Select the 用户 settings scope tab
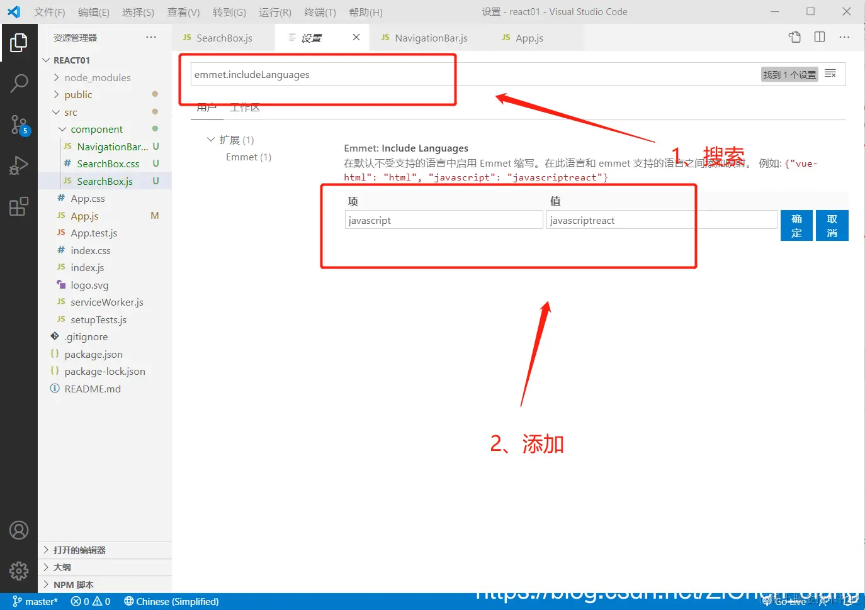The width and height of the screenshot is (865, 610). point(206,108)
